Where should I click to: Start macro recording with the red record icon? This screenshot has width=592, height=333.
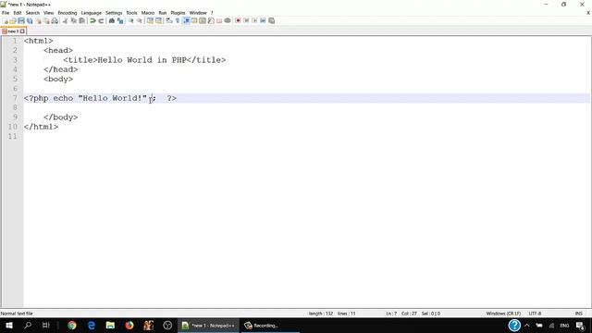238,20
